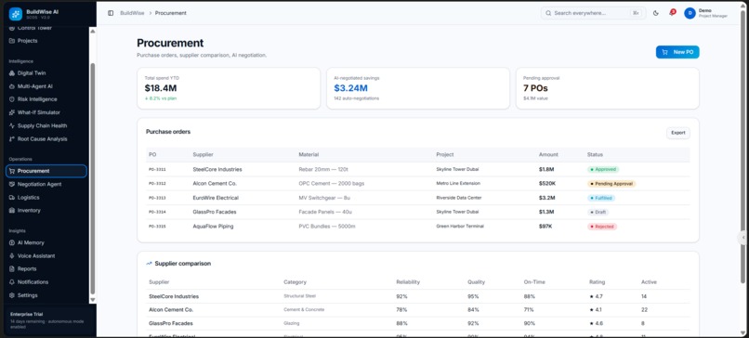The image size is (749, 338).
Task: Click EuroWire Electrical in purchase orders
Action: pos(216,198)
